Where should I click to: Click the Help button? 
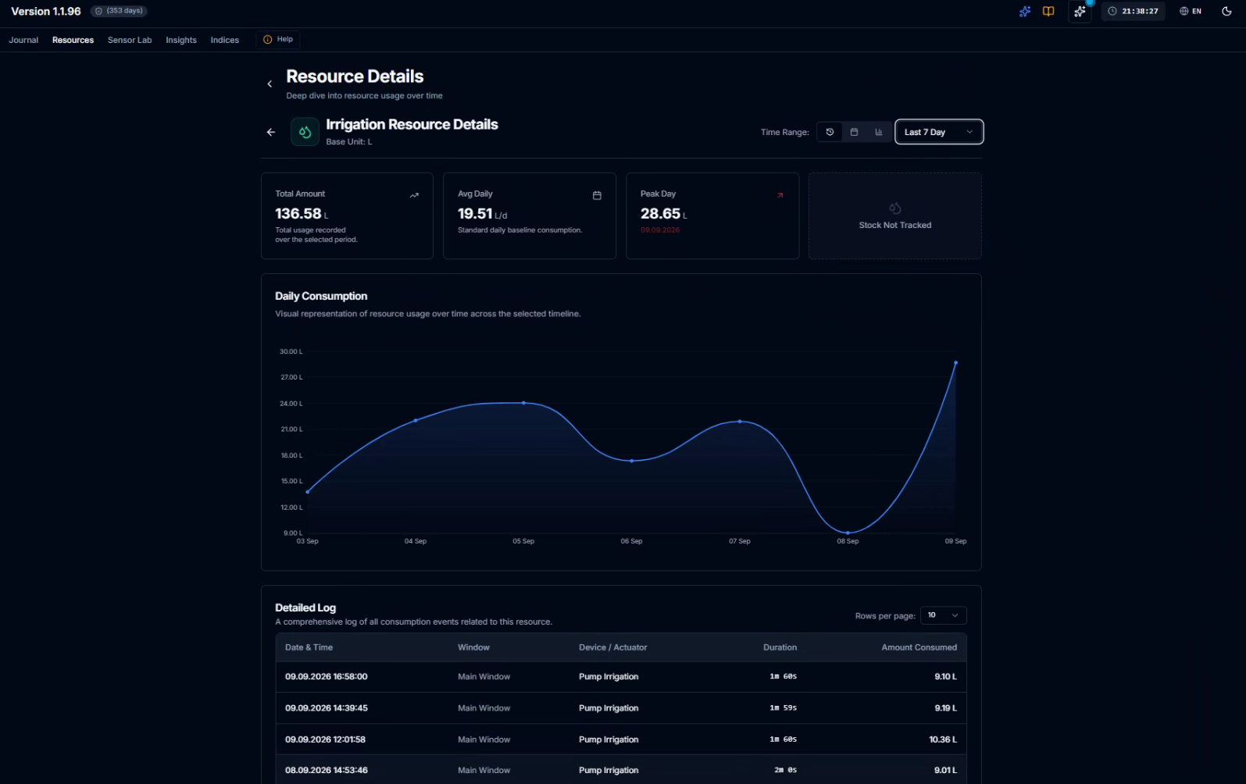click(x=278, y=39)
